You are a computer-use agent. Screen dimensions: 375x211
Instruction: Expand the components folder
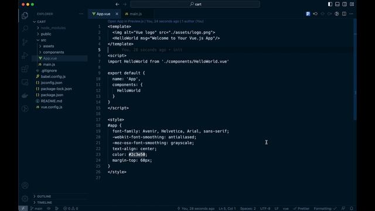[60, 52]
